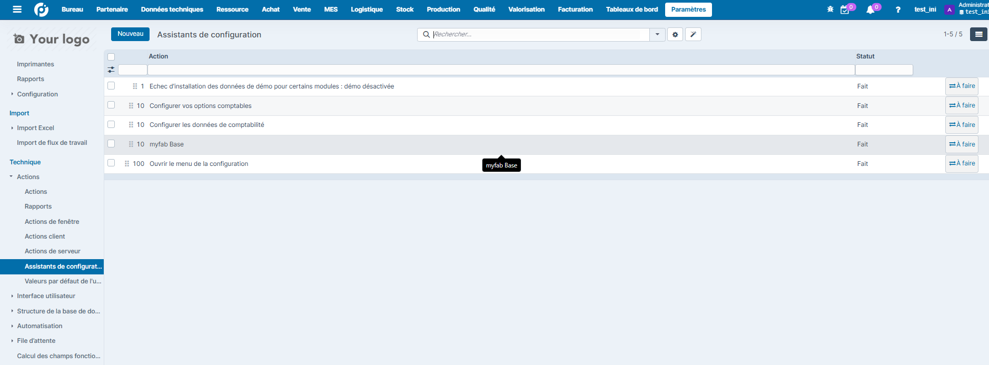Click the list view switcher icon

pyautogui.click(x=978, y=35)
